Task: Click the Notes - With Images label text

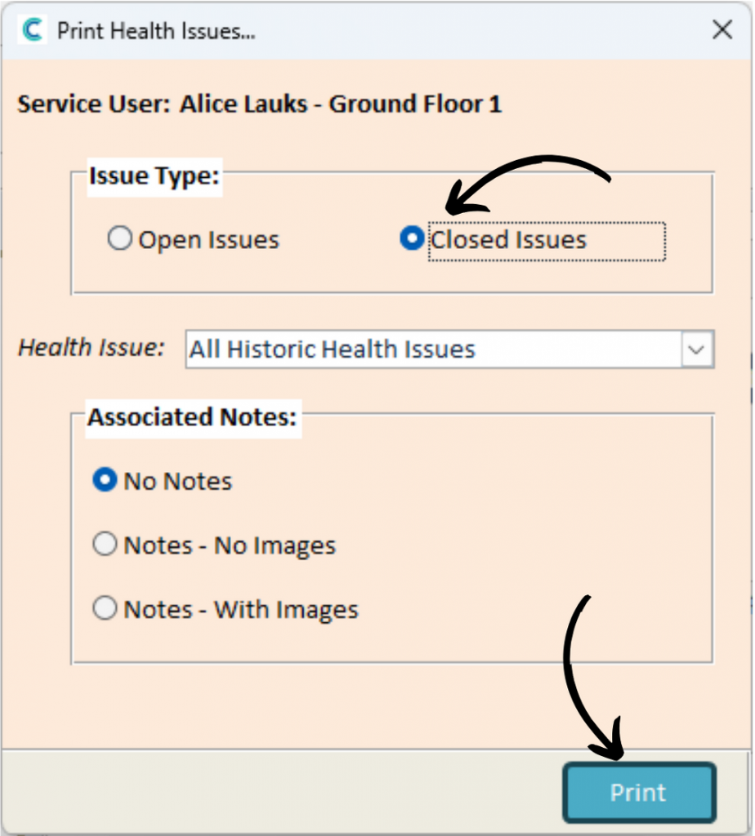Action: (241, 610)
